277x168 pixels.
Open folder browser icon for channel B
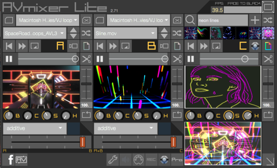100,20
